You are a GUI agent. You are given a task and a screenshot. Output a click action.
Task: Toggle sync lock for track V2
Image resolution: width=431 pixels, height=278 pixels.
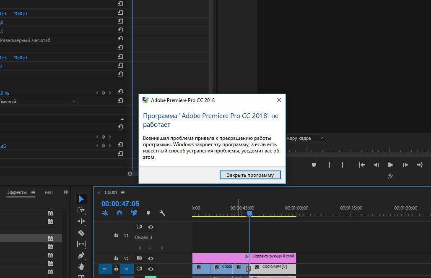pos(139,258)
